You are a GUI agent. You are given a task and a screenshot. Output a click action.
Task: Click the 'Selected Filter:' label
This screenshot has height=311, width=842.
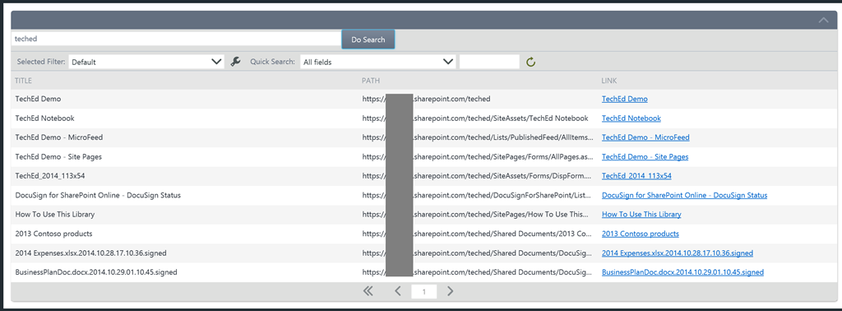tap(41, 62)
